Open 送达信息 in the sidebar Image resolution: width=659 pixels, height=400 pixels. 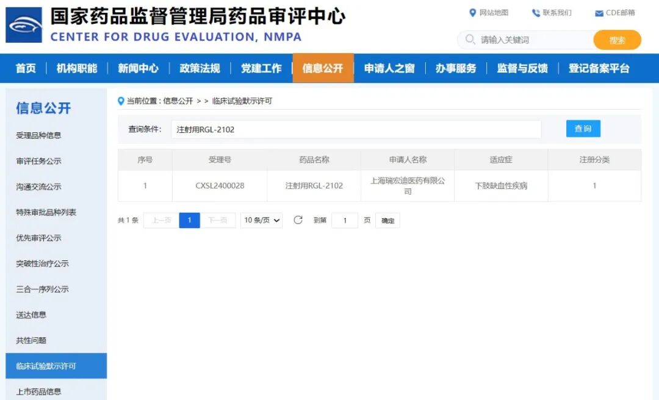[31, 315]
